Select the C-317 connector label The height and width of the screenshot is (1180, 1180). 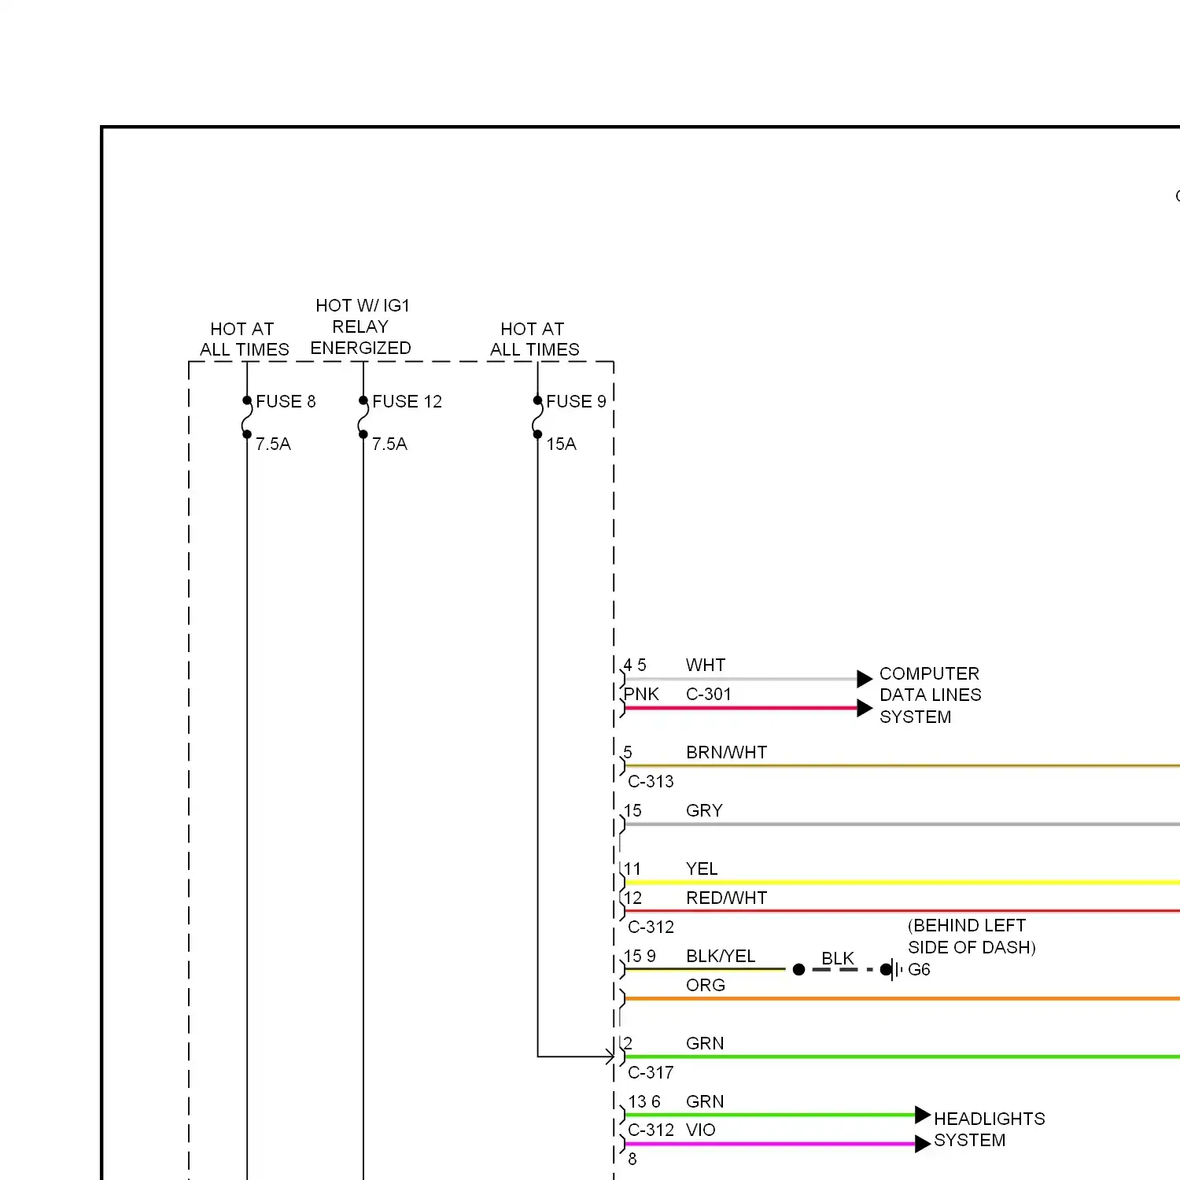click(x=651, y=1072)
